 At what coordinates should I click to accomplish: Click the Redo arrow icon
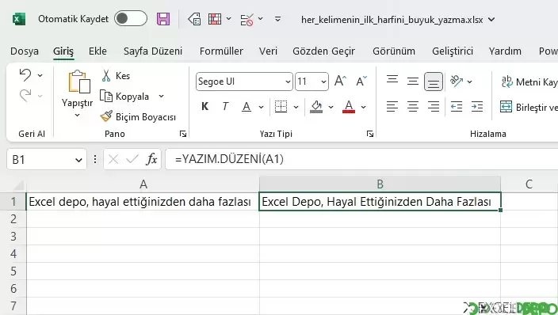click(25, 95)
